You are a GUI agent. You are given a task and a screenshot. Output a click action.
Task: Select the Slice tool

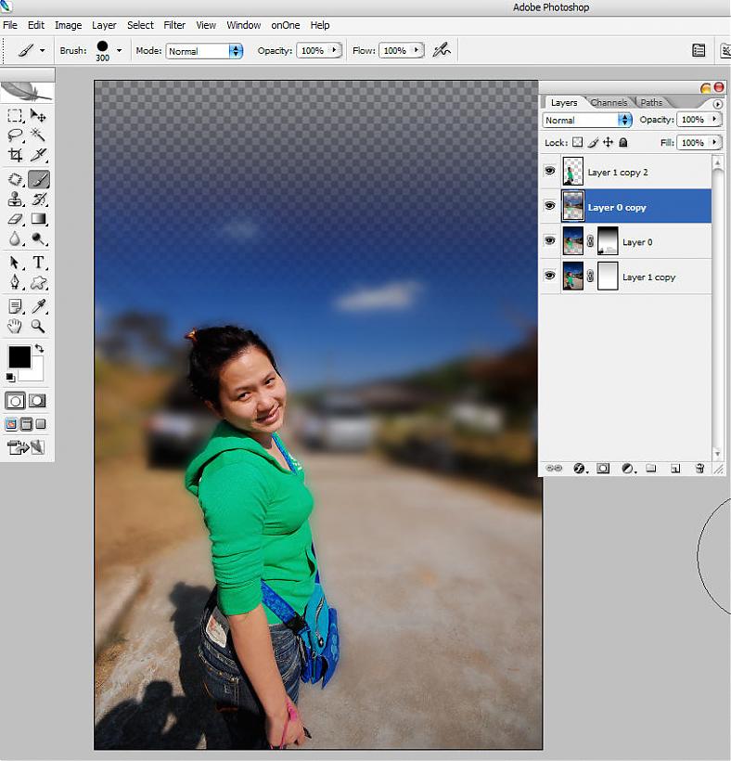tap(38, 155)
